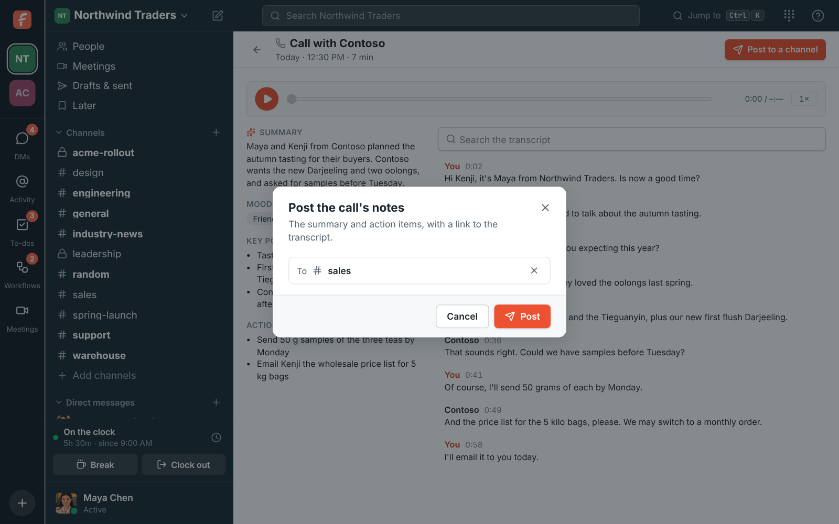Go back with the arrow beside call title

pos(256,50)
